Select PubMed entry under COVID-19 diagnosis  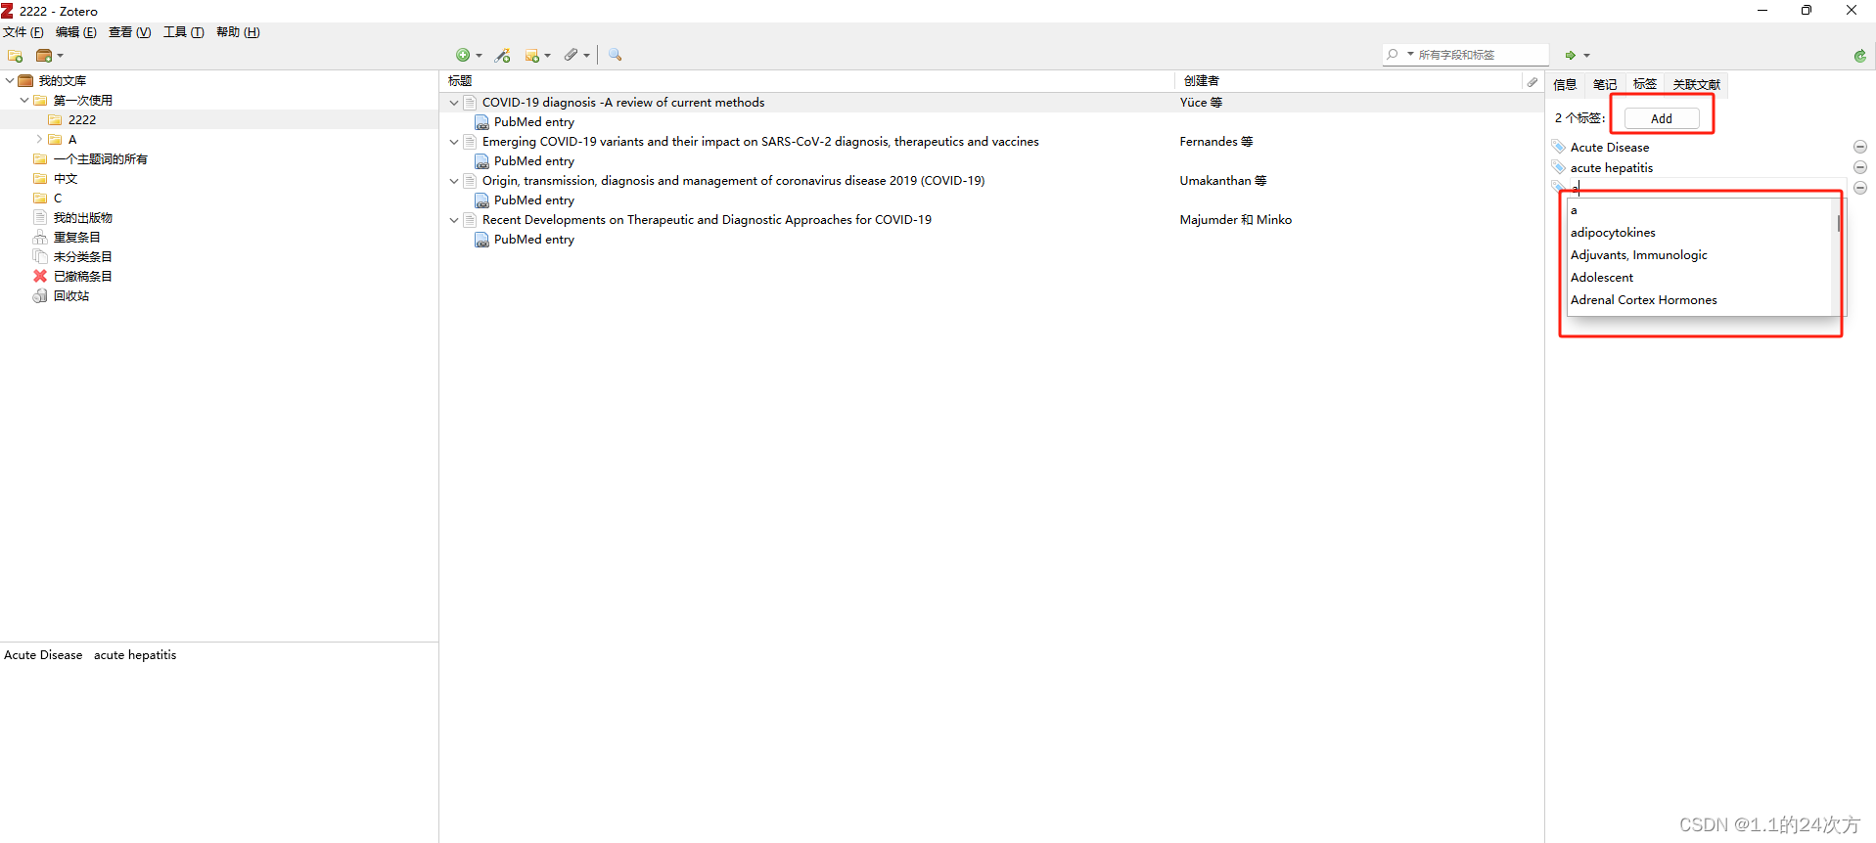point(534,122)
